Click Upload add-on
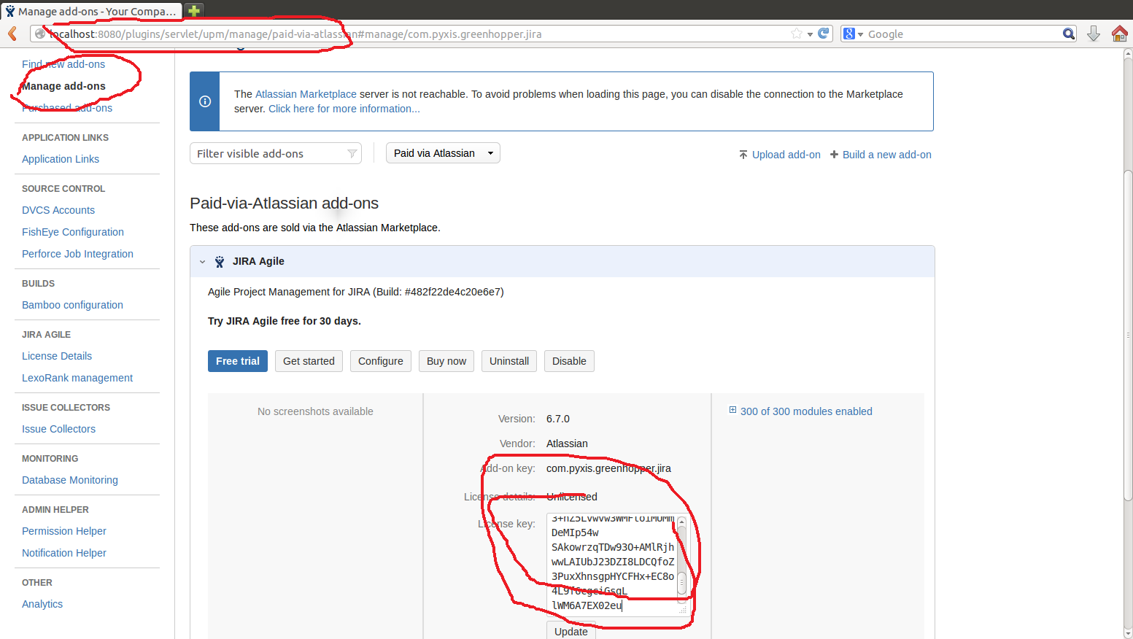 coord(779,155)
